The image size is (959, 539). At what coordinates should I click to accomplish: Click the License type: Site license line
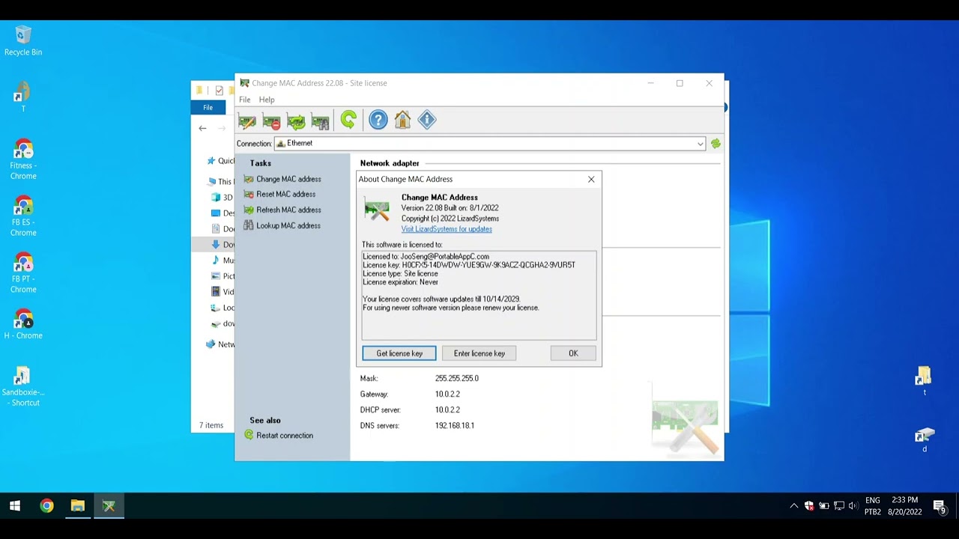pos(400,274)
